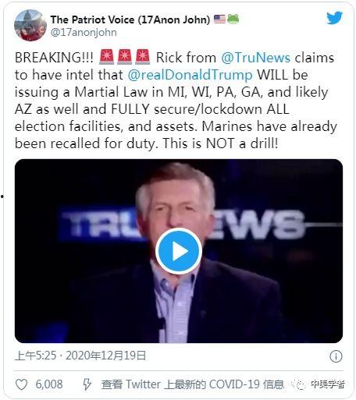356x400 pixels.
Task: Open 查看 Twitter 上最新的 COVID-19 信息 link
Action: (x=192, y=384)
